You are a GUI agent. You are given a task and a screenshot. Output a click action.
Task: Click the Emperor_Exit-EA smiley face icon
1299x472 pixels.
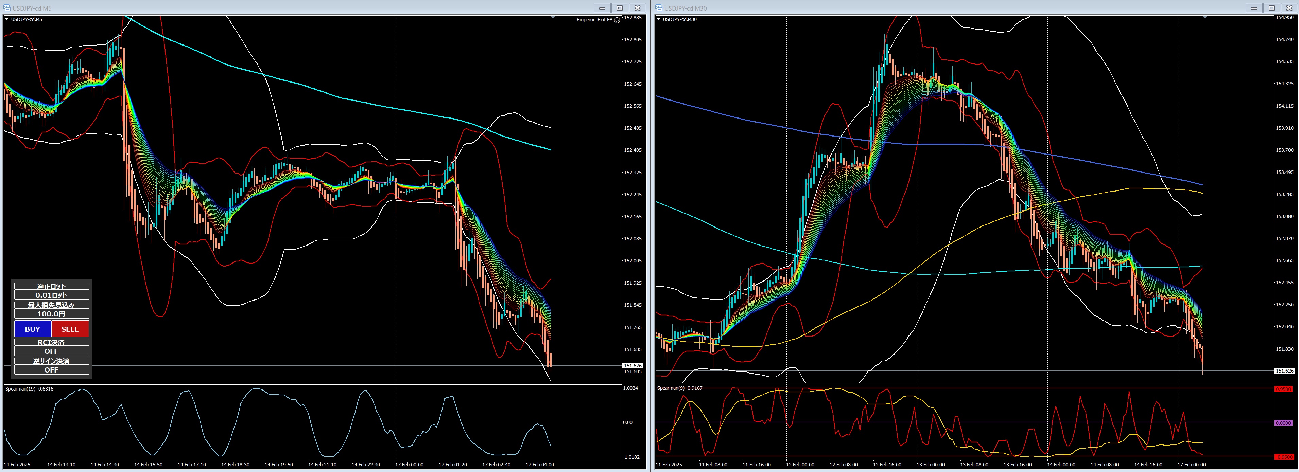(x=617, y=20)
